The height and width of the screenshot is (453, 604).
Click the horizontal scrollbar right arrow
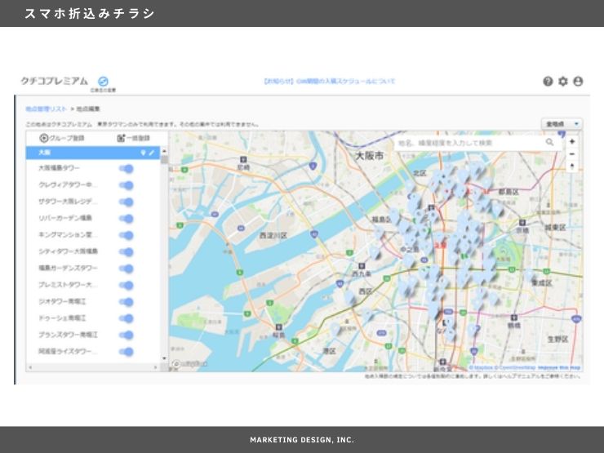tap(155, 367)
